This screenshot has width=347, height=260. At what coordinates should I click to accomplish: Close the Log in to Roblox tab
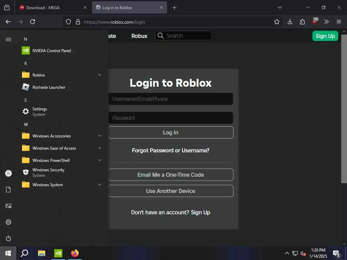[161, 7]
